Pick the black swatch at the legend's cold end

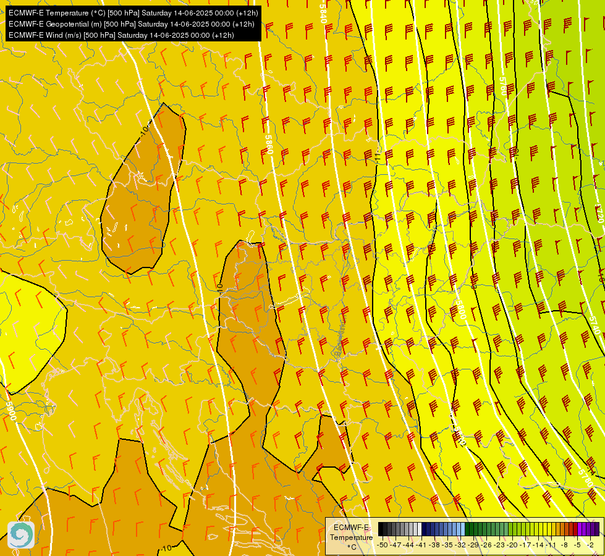point(381,529)
